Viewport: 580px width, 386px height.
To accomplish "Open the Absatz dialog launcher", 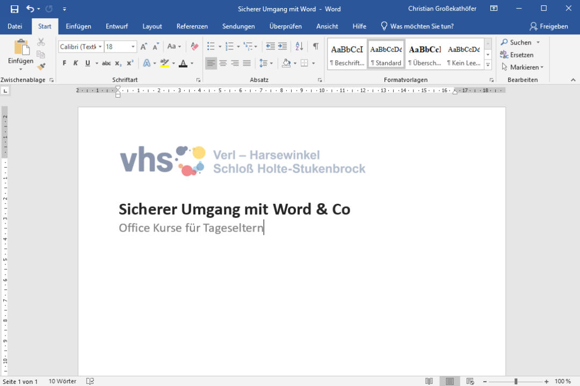I will [x=320, y=80].
